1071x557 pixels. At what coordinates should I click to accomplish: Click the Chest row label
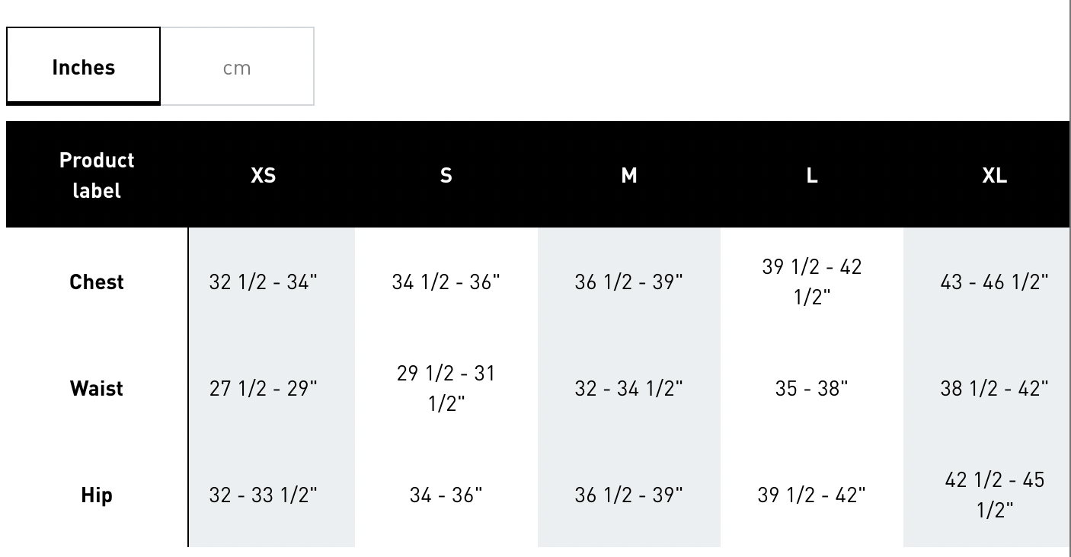pos(97,282)
